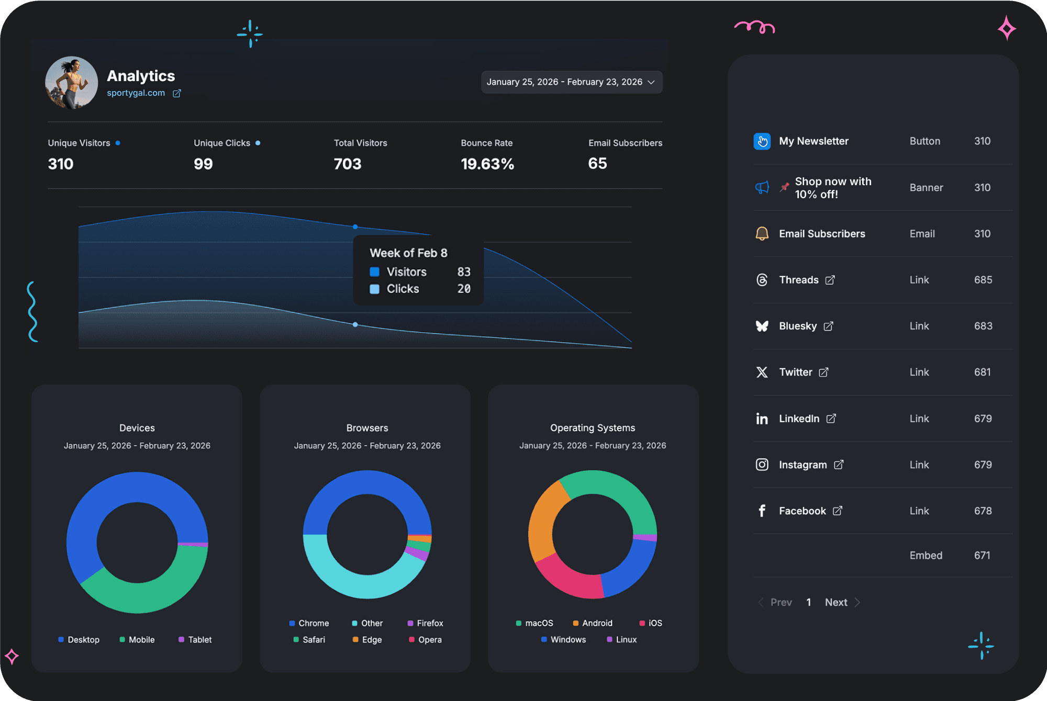
Task: Open the sportygal.com link
Action: click(x=136, y=93)
